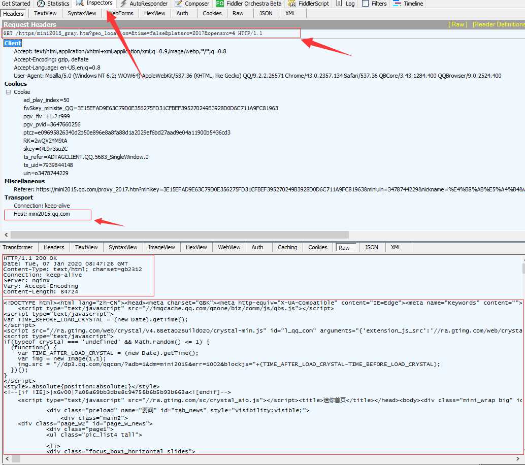Open the Statistics tab with clock icon
Image resolution: width=525 pixels, height=465 pixels.
[x=53, y=4]
